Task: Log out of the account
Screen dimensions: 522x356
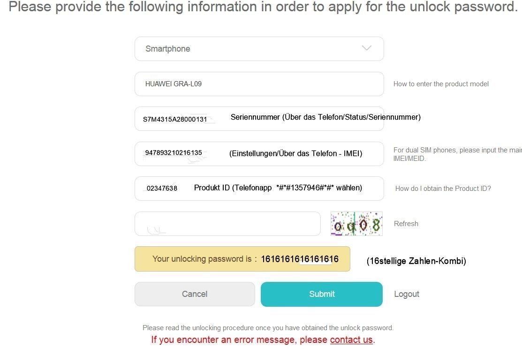Action: click(407, 294)
